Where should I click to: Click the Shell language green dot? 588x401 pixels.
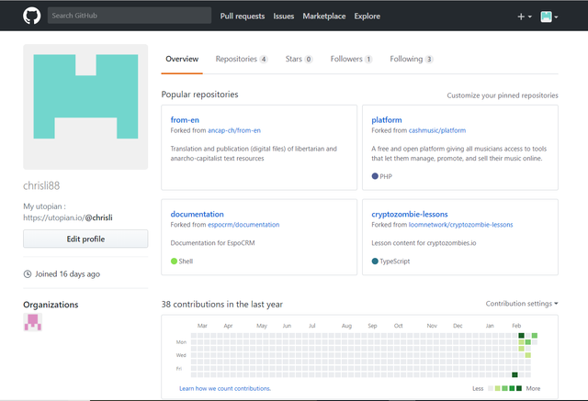click(174, 261)
